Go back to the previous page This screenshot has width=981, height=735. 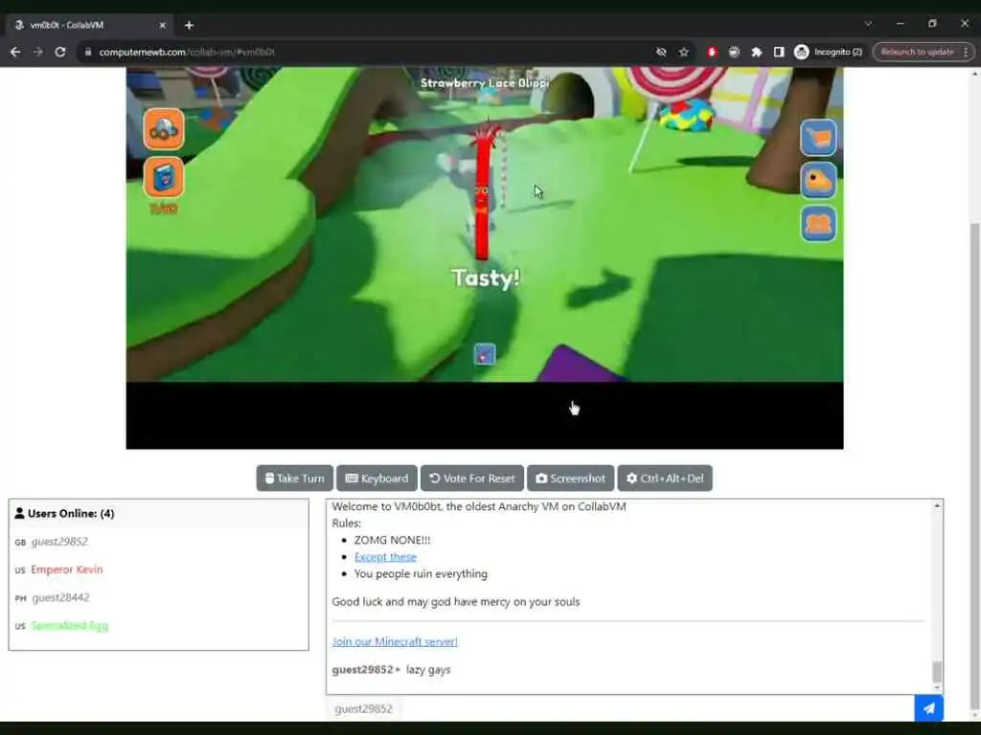point(15,52)
